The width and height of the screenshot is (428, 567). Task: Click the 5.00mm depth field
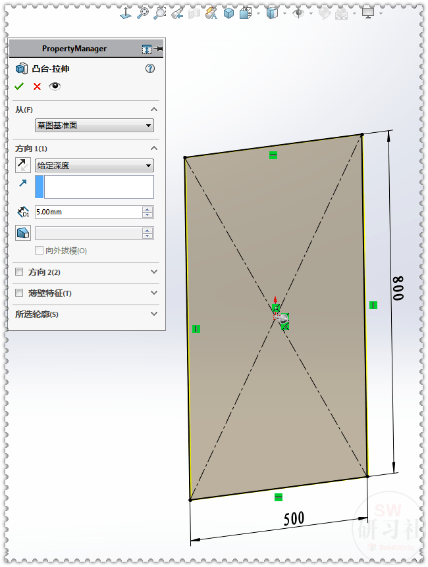(x=88, y=212)
